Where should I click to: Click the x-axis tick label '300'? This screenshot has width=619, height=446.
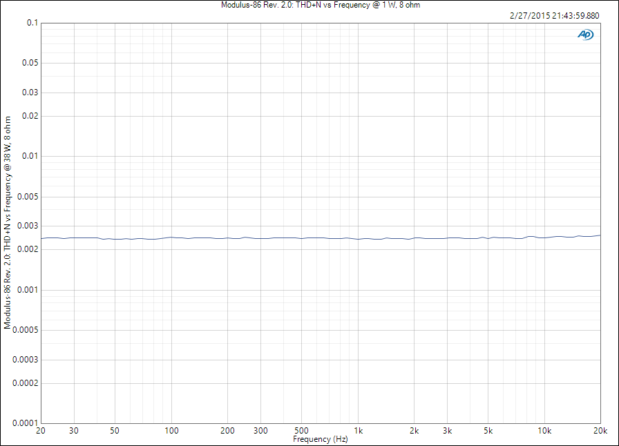[x=260, y=431]
